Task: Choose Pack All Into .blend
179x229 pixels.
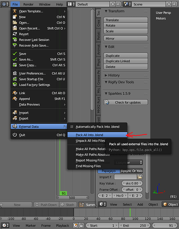Action: pyautogui.click(x=97, y=135)
